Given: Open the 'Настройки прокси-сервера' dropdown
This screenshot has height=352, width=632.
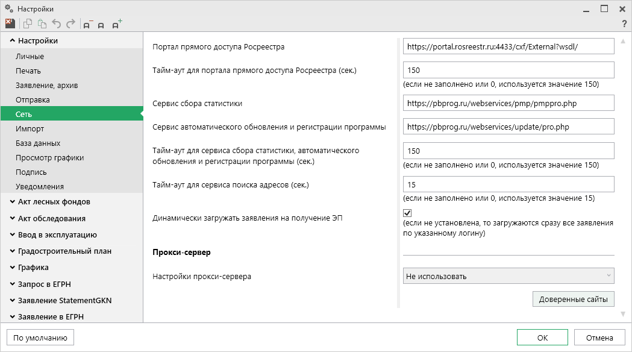Looking at the screenshot, I should tap(508, 277).
